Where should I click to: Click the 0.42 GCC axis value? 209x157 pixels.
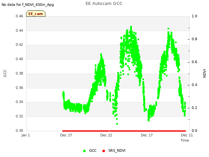[20, 44]
